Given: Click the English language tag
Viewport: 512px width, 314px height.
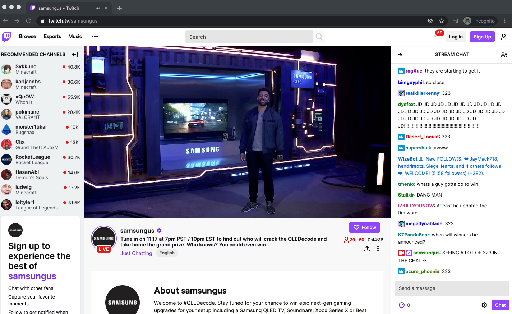Looking at the screenshot, I should click(167, 253).
